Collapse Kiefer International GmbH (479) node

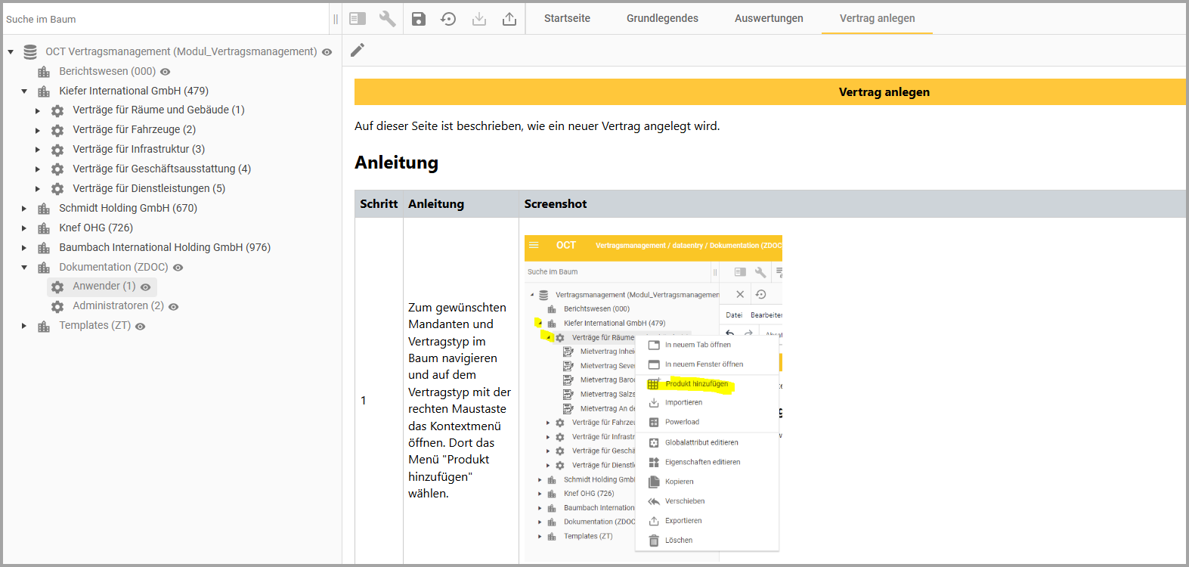point(24,91)
